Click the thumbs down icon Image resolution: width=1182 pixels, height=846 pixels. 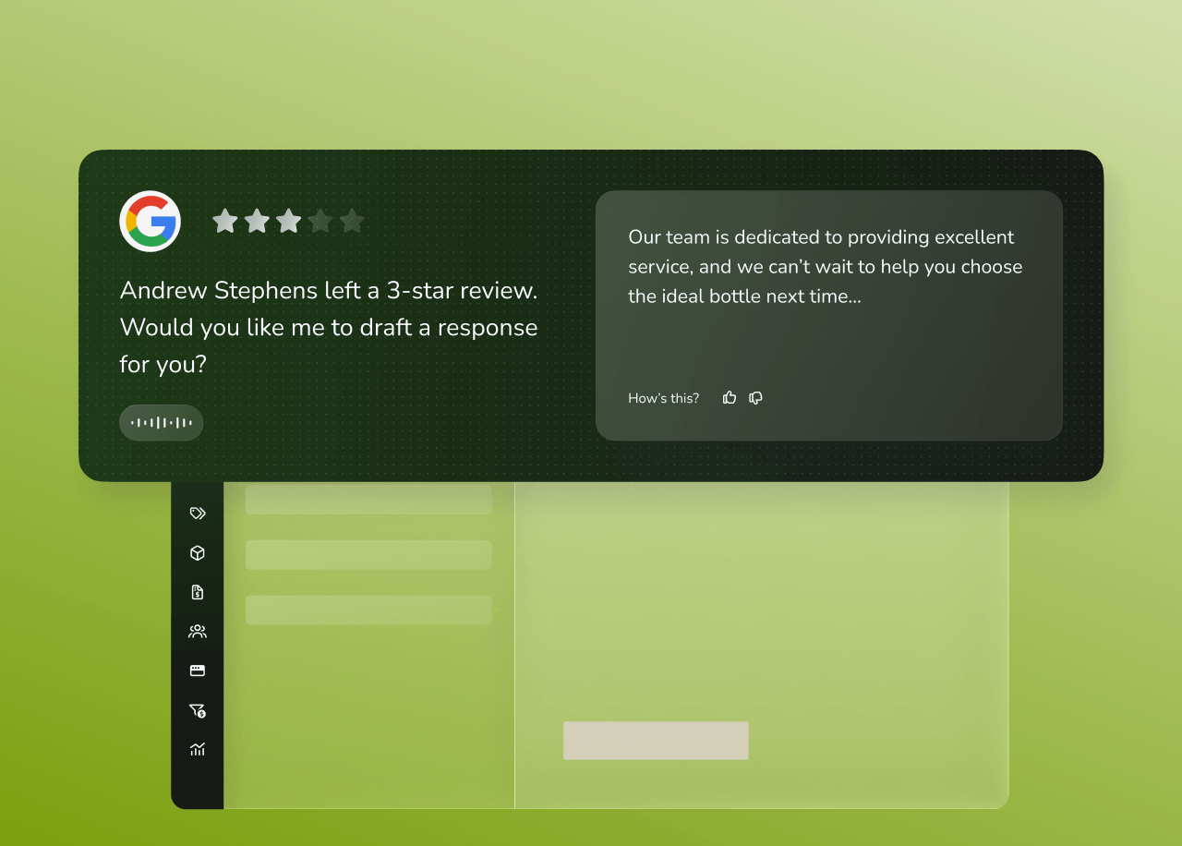tap(755, 398)
